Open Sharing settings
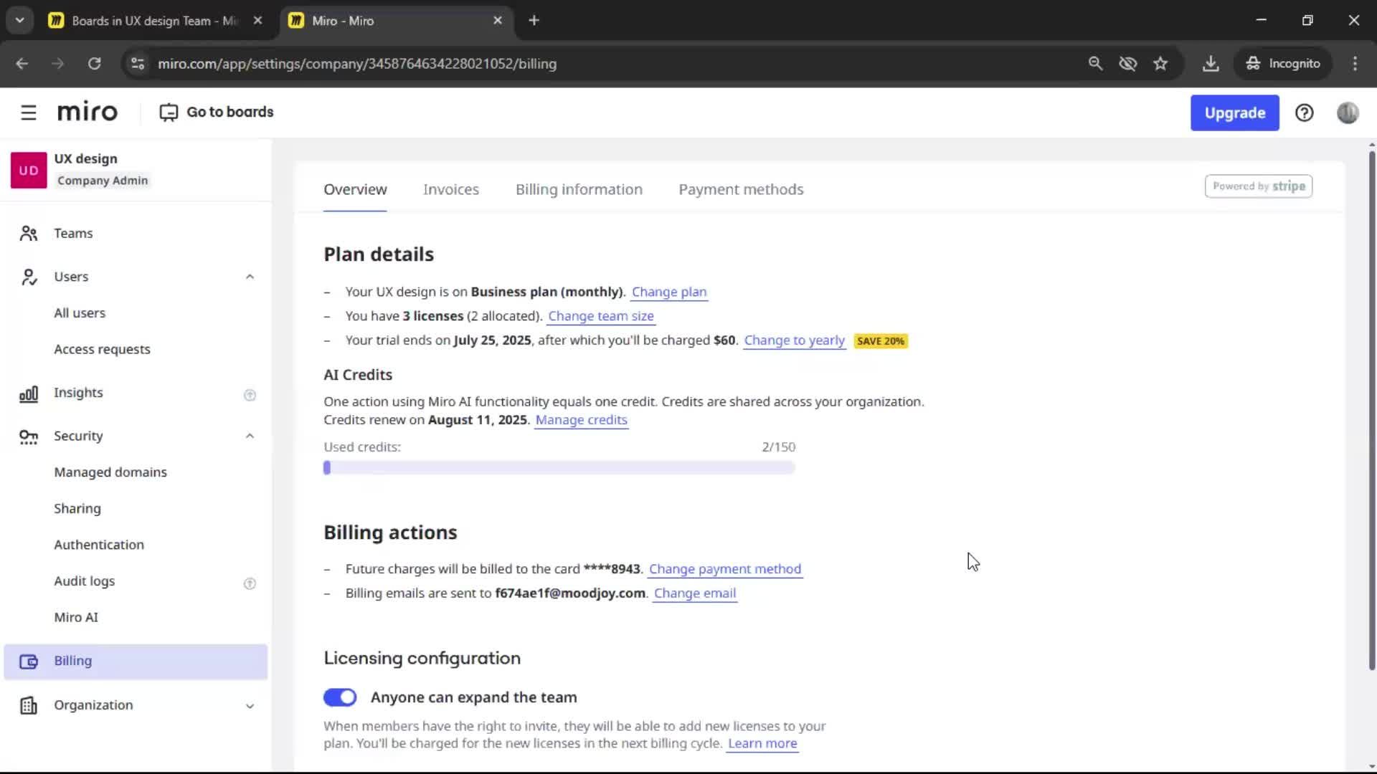This screenshot has width=1377, height=774. point(77,509)
